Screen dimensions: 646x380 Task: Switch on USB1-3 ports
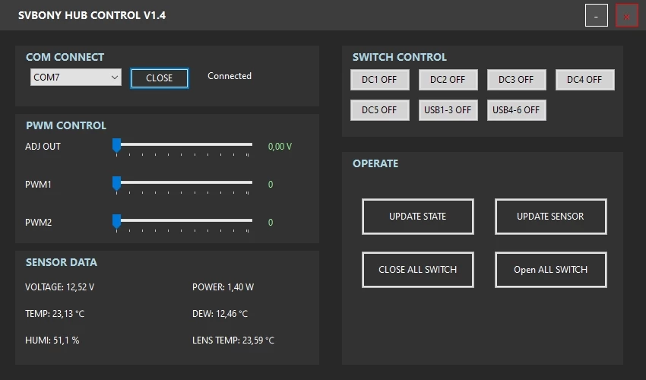(x=448, y=110)
